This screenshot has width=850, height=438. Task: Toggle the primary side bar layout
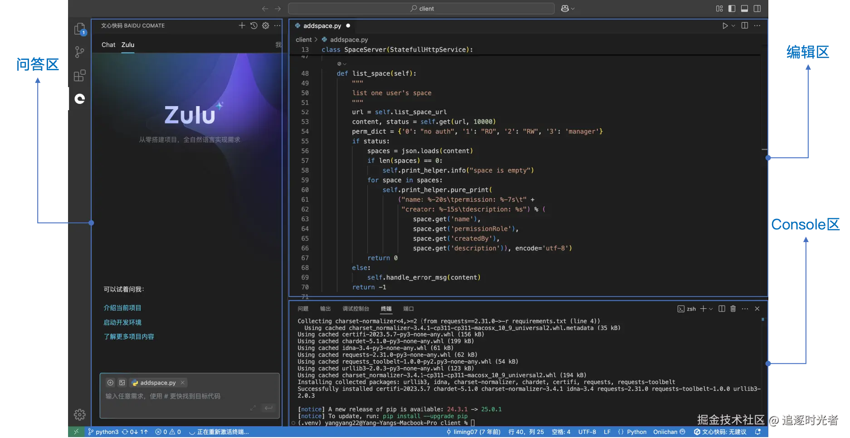[732, 9]
